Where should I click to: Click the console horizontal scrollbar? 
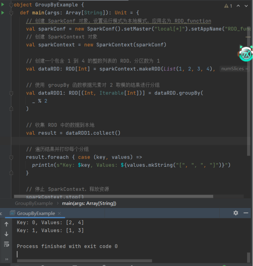pyautogui.click(x=84, y=261)
